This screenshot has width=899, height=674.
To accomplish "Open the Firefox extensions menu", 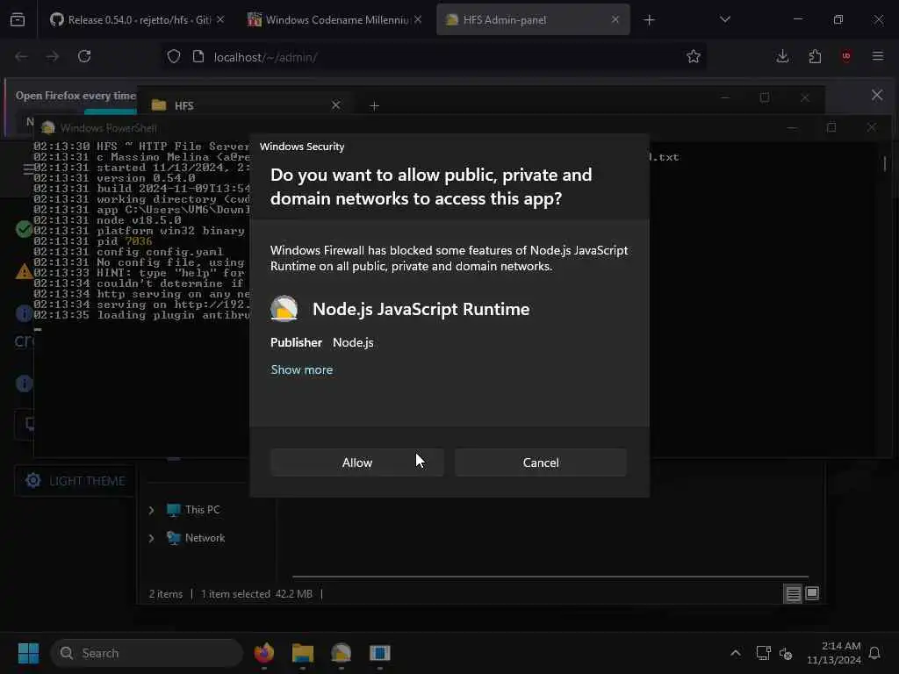I will pyautogui.click(x=815, y=56).
